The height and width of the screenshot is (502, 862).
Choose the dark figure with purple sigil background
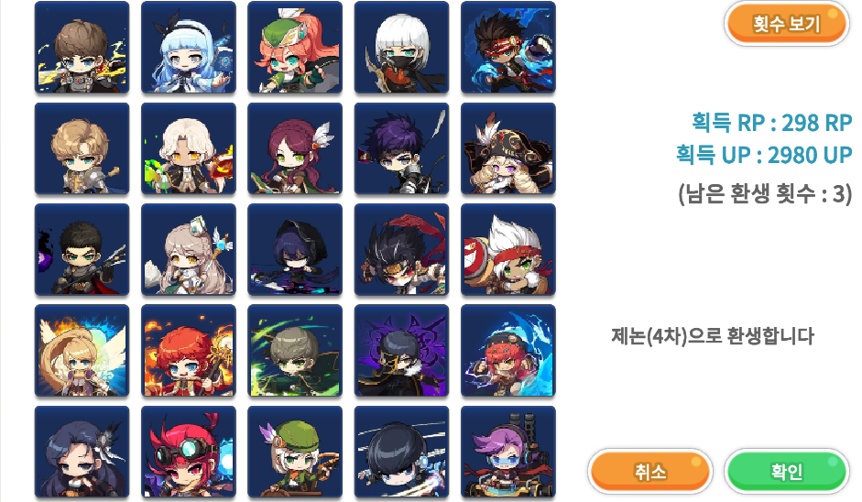click(x=401, y=351)
